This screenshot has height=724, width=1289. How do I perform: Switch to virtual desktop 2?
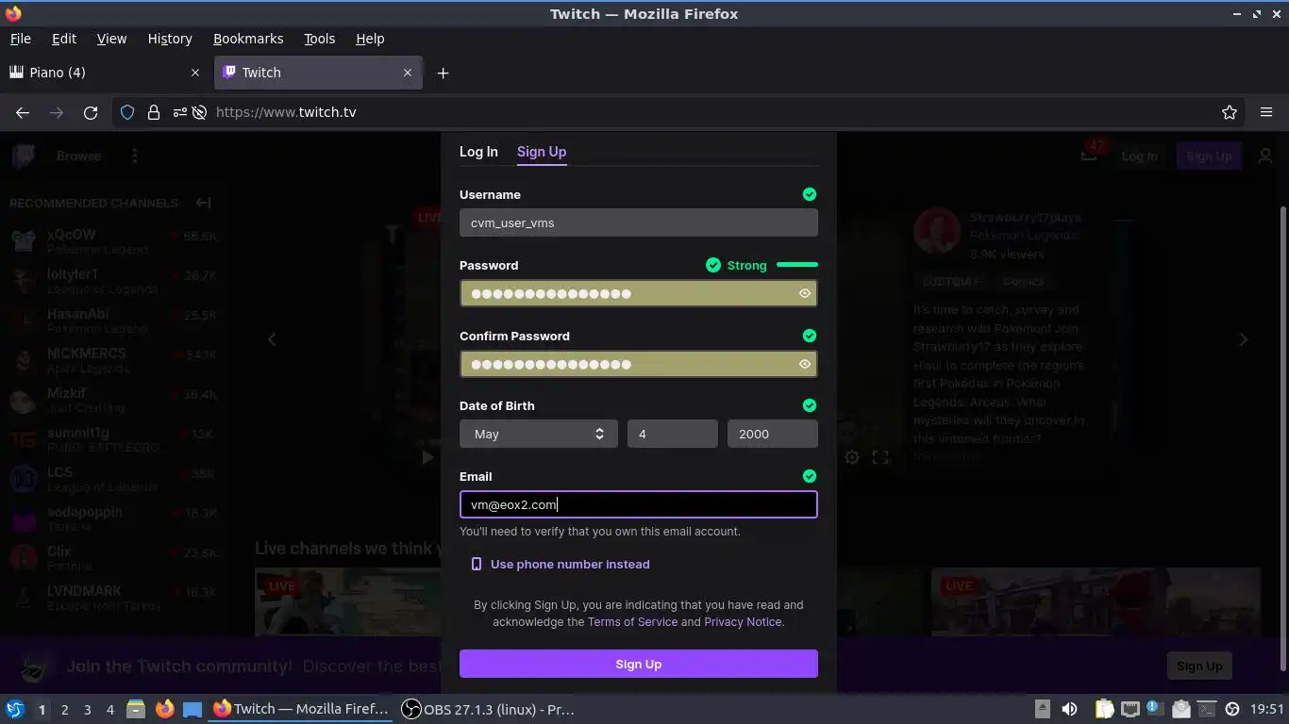(64, 710)
